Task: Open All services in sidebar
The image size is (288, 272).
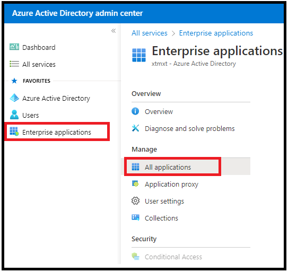Action: pyautogui.click(x=39, y=65)
